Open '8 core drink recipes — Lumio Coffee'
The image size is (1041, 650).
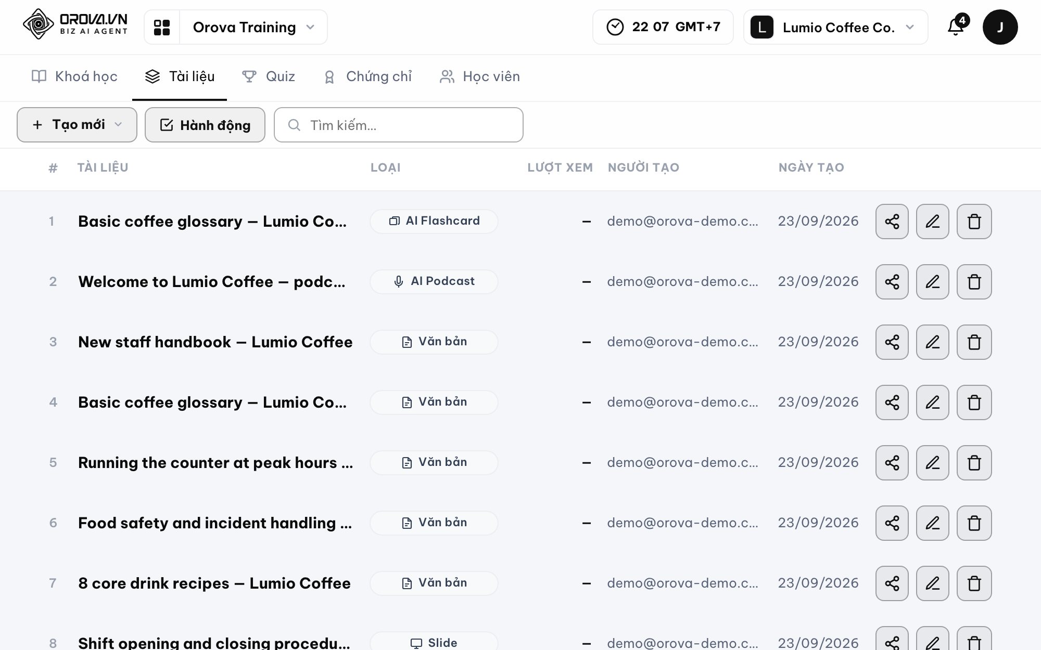[214, 583]
